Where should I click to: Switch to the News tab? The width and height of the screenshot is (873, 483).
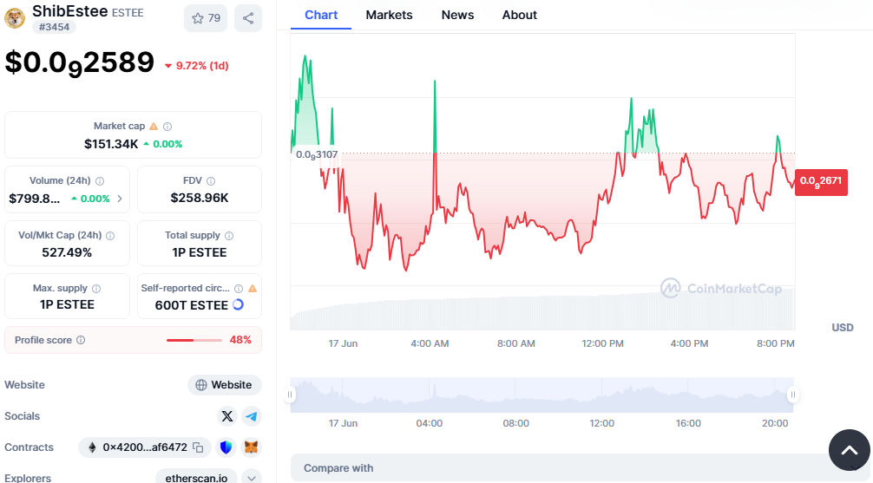[x=457, y=15]
